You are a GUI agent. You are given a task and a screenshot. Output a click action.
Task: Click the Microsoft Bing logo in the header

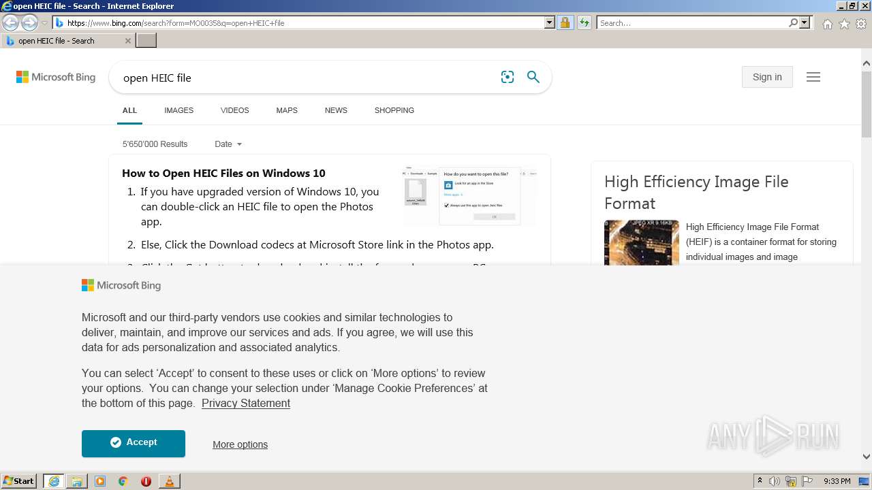coord(56,78)
